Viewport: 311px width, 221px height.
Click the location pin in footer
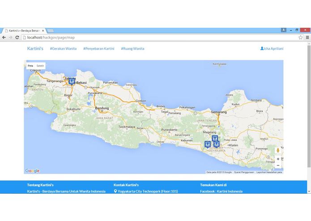tap(115, 191)
